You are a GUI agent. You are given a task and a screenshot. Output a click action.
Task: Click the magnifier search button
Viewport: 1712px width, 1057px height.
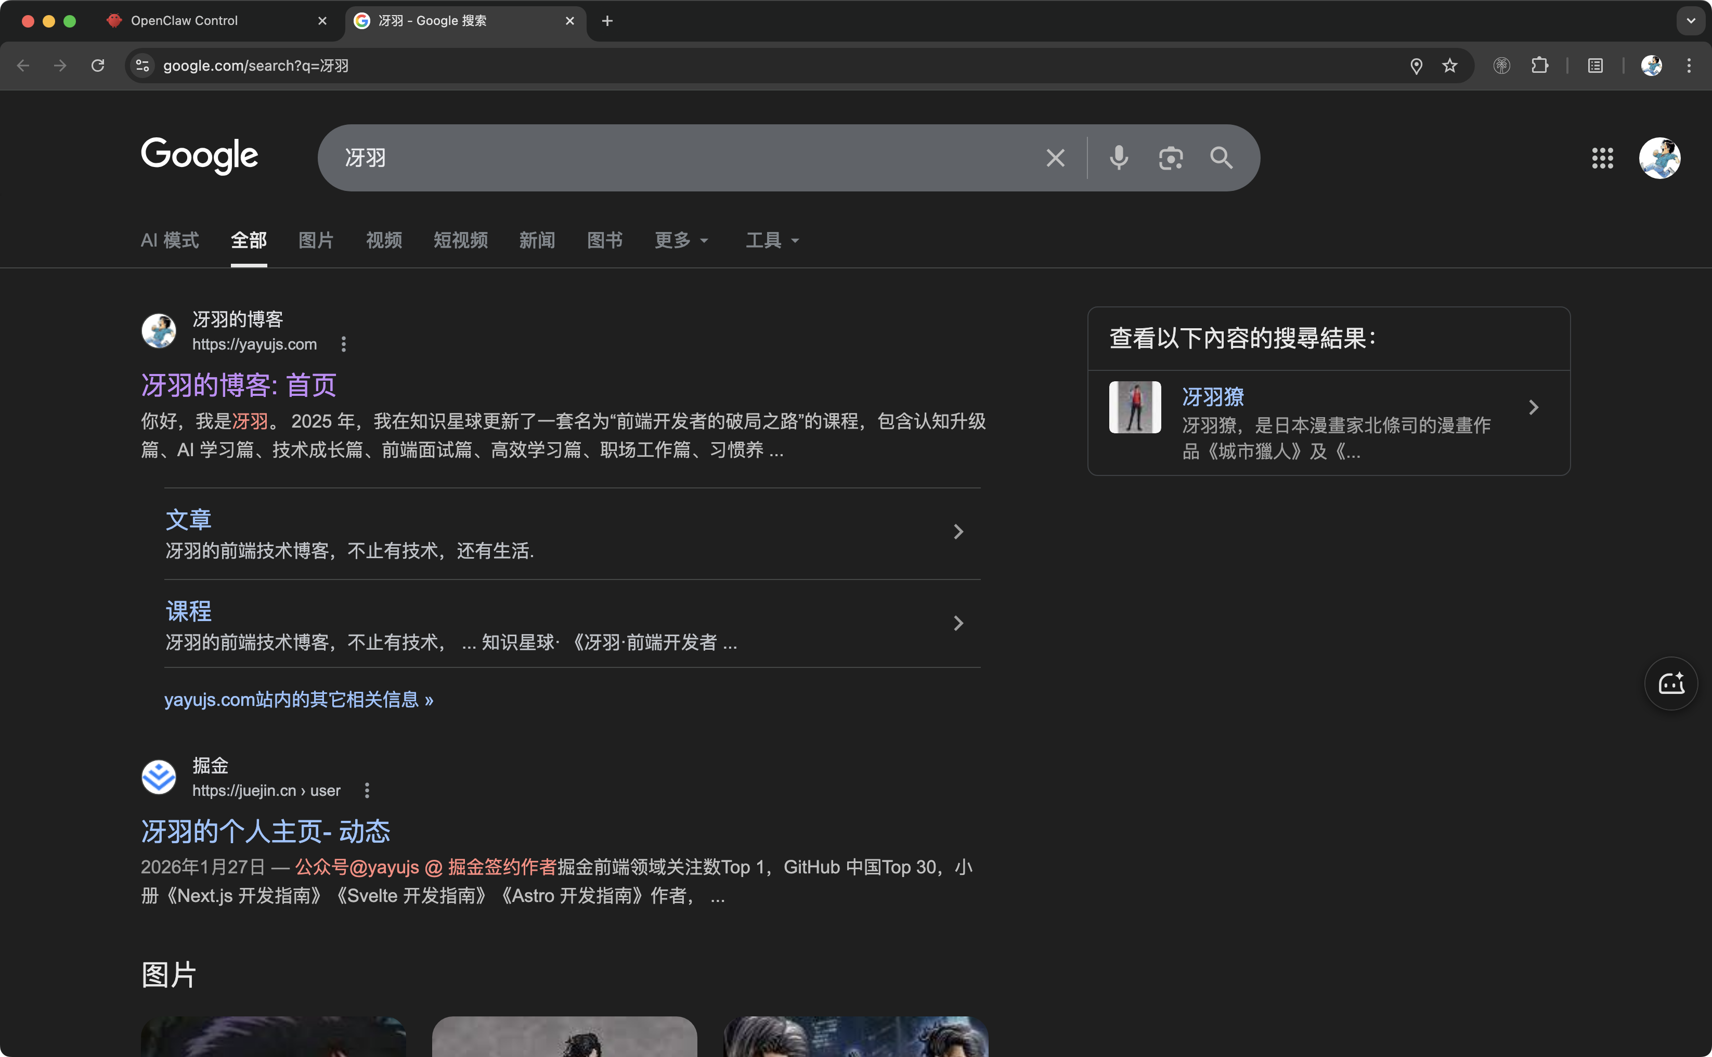(x=1222, y=158)
